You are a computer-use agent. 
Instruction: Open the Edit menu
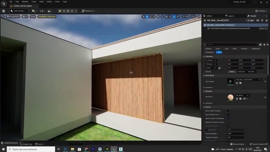point(17,2)
